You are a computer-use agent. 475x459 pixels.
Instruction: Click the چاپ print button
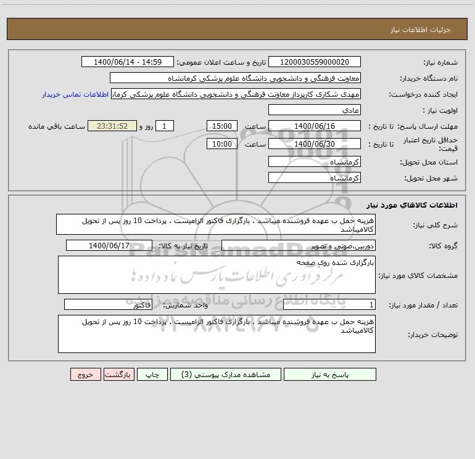click(152, 375)
